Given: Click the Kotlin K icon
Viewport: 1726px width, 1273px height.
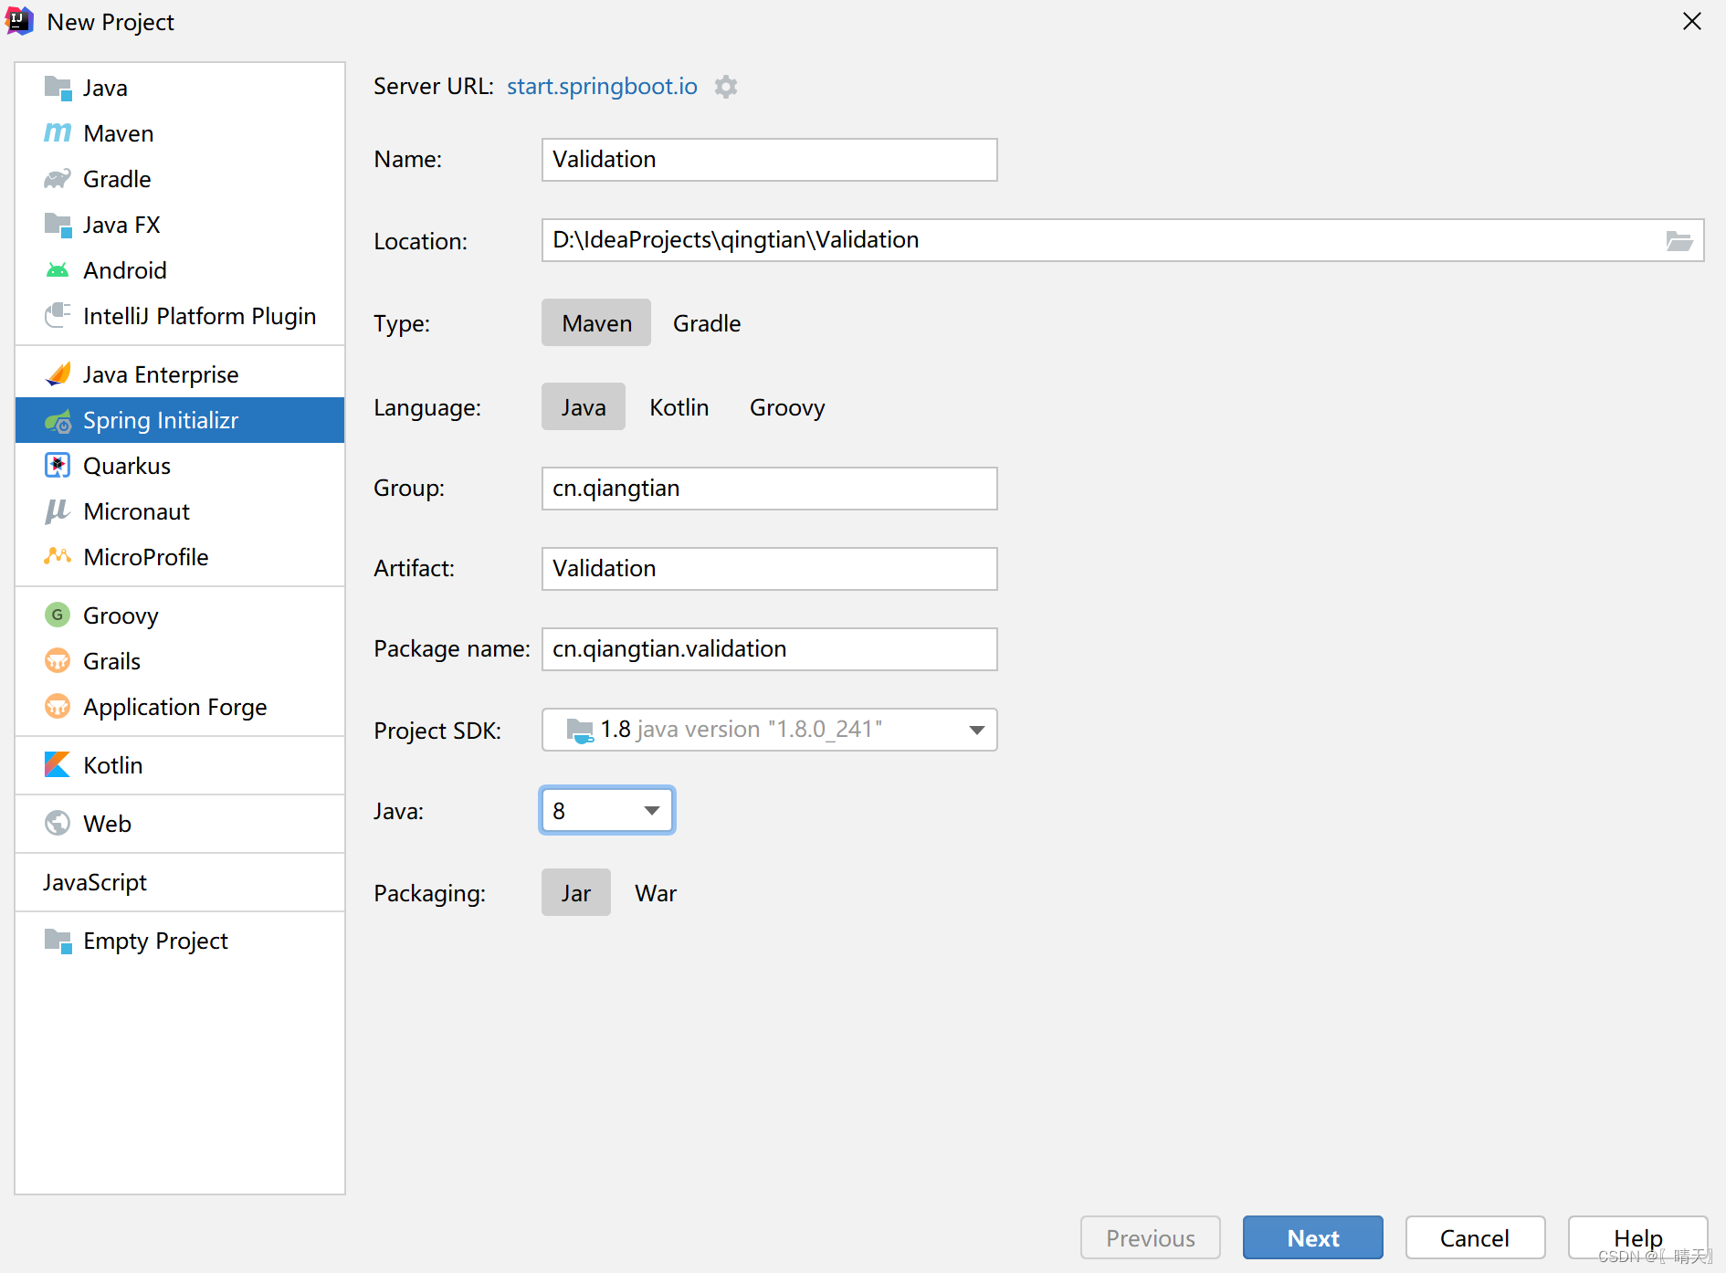Looking at the screenshot, I should [58, 765].
